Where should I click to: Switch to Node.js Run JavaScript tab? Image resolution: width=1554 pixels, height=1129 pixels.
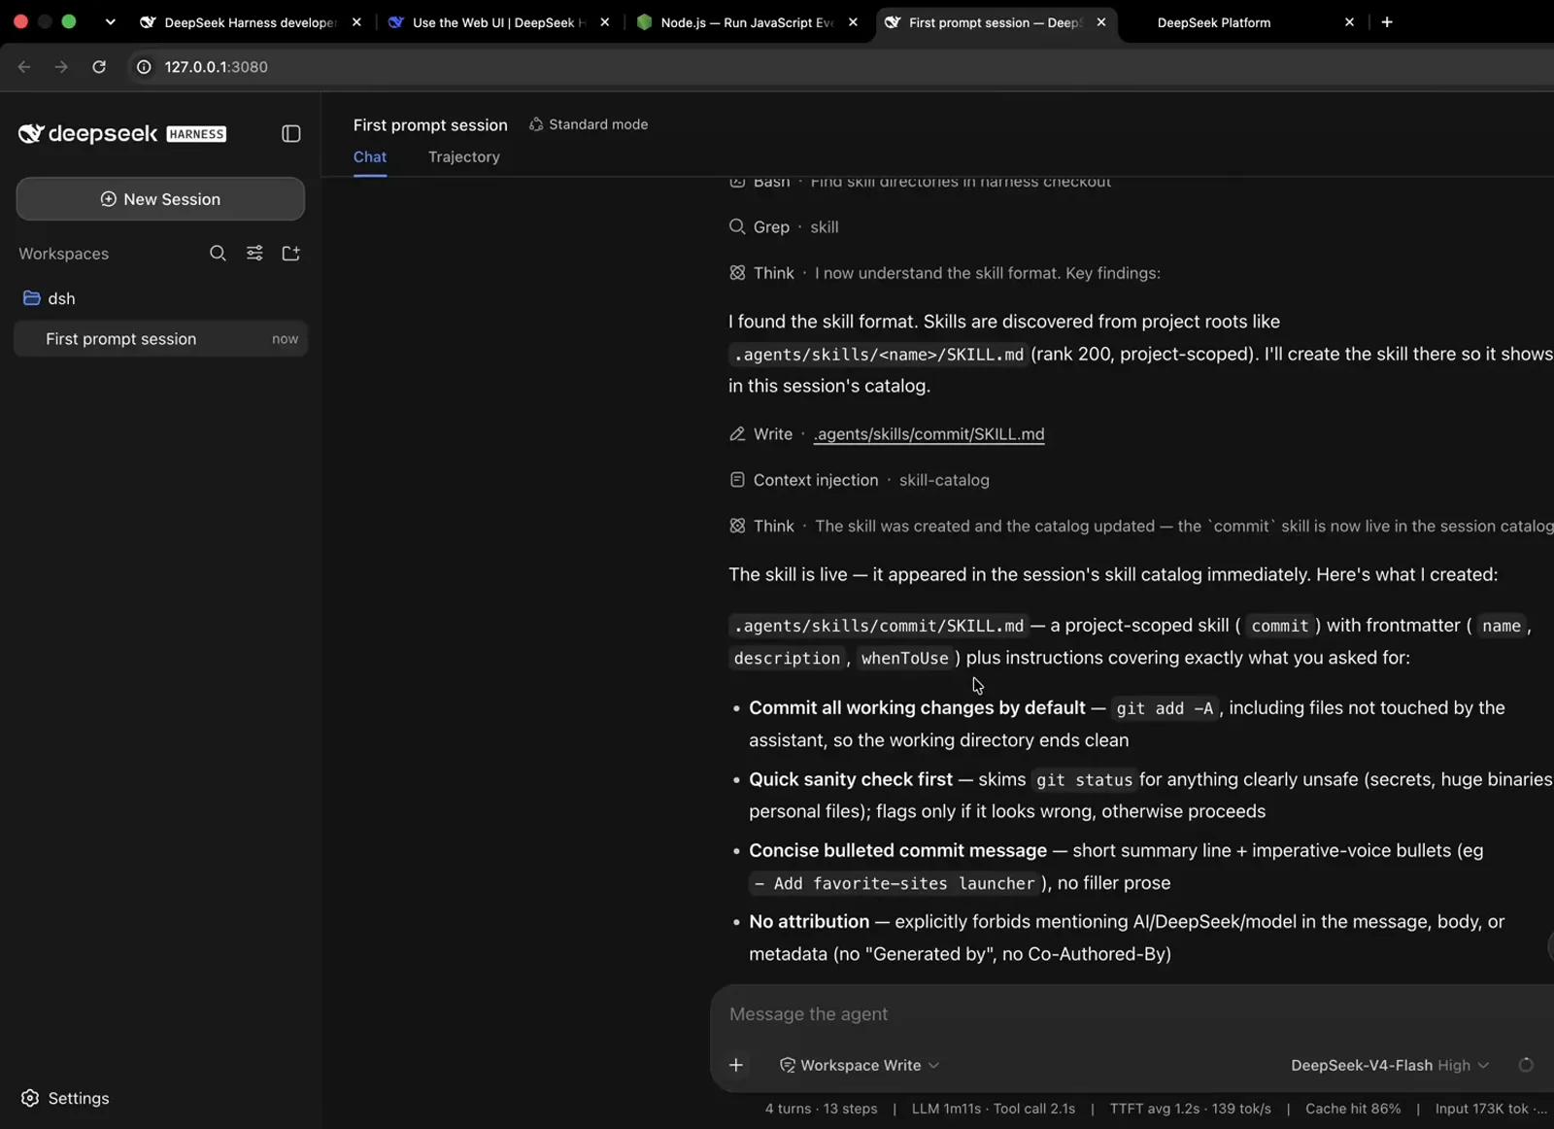(x=746, y=22)
